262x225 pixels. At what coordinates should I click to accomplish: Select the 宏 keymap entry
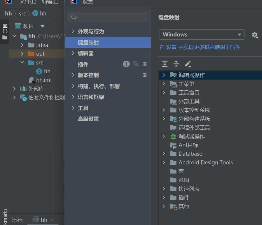pos(181,171)
